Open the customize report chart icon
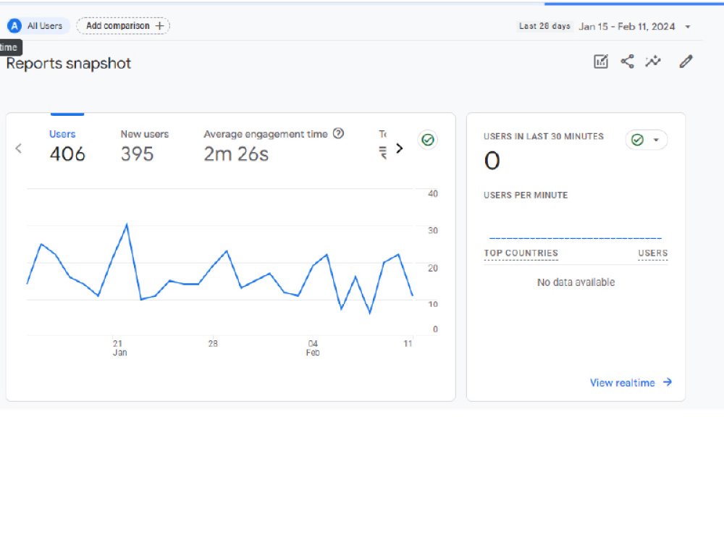Image resolution: width=724 pixels, height=543 pixels. tap(601, 62)
